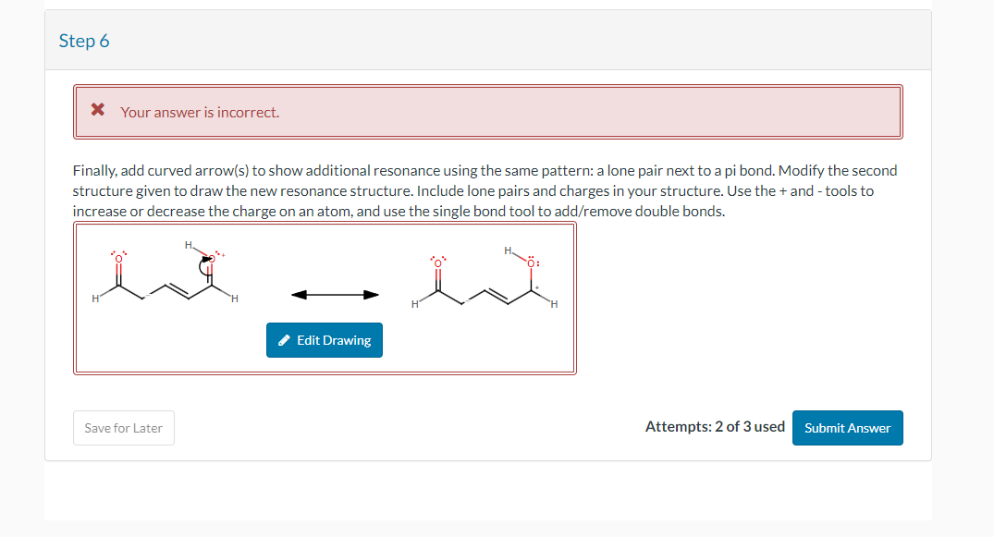Click the red X error icon
The image size is (994, 537).
[x=97, y=110]
